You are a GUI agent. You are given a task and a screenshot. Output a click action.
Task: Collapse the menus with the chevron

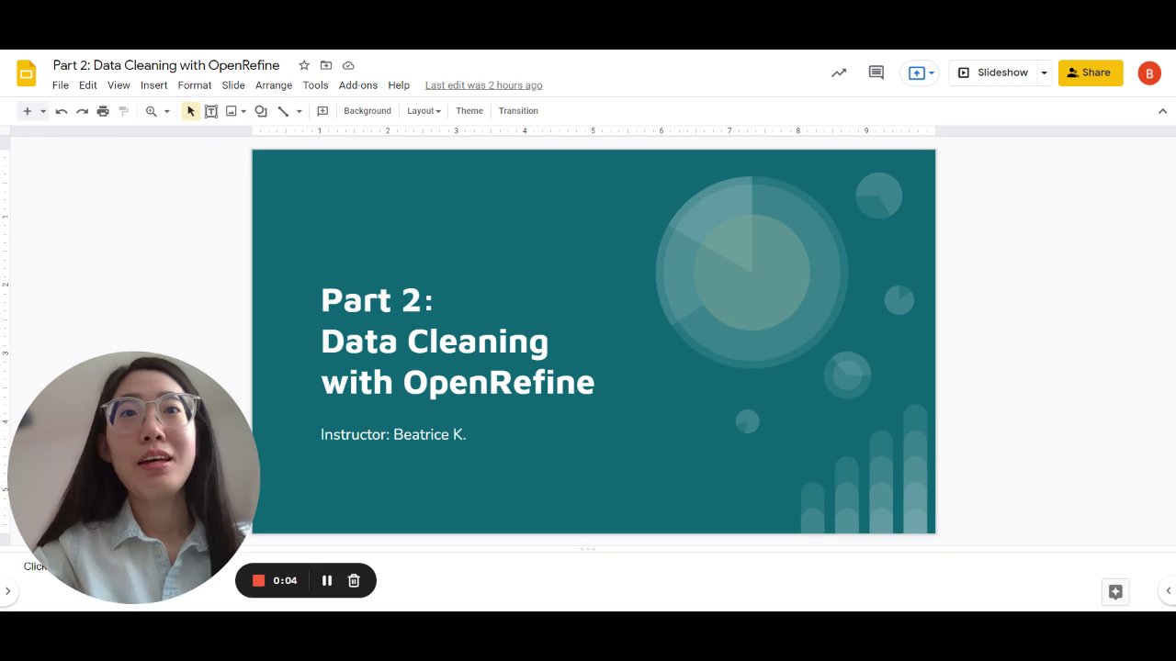[1162, 111]
